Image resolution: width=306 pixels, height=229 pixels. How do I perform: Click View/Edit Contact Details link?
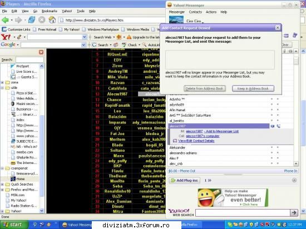[196, 141]
